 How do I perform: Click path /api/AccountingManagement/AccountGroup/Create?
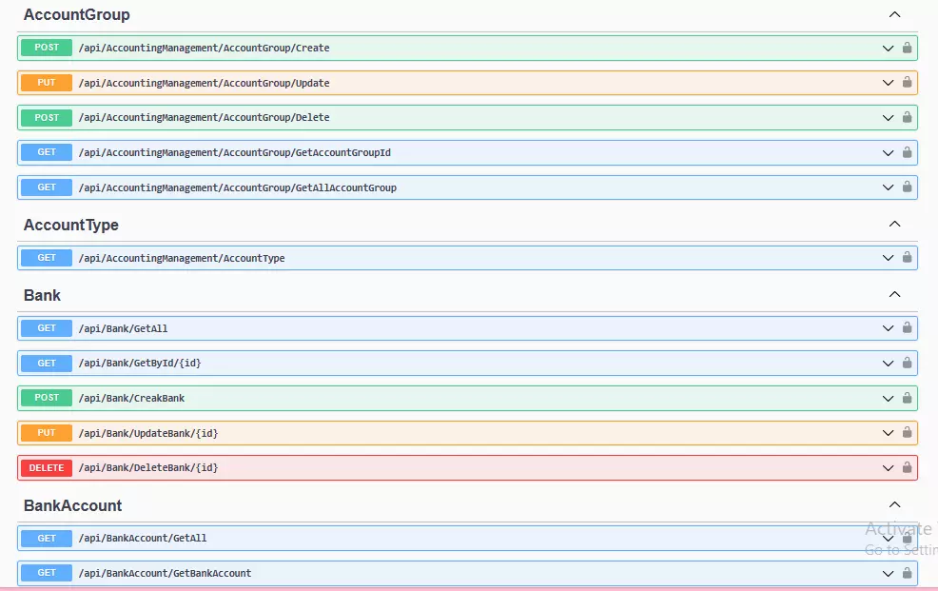point(204,48)
